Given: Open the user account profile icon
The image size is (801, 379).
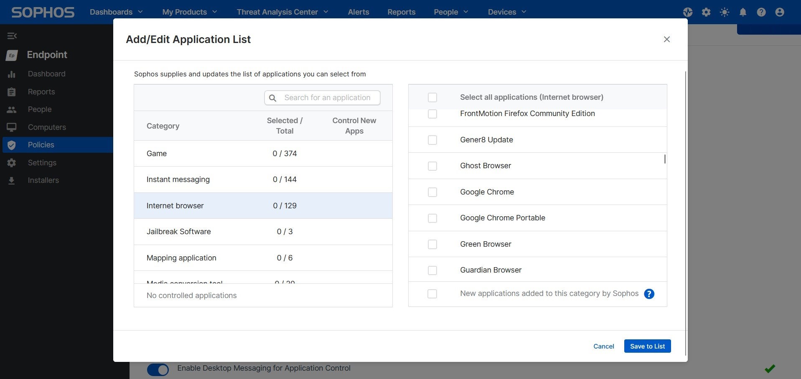Looking at the screenshot, I should (779, 12).
